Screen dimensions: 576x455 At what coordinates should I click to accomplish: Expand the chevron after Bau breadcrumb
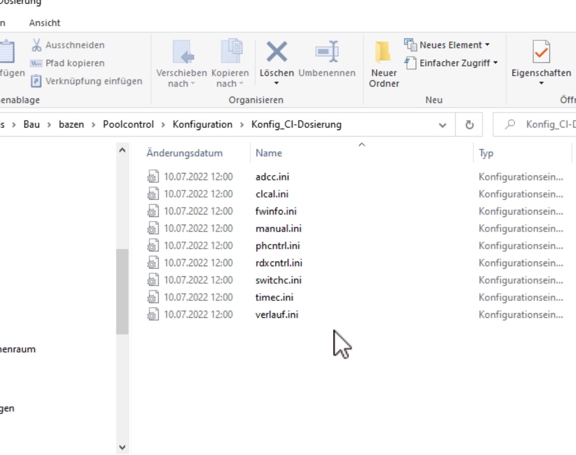click(x=49, y=125)
